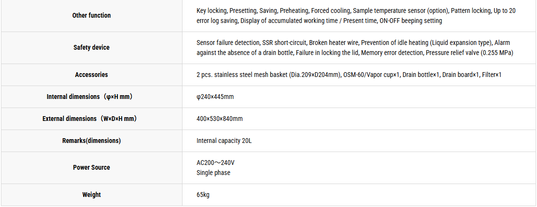Select the External dimensions header cell

91,119
